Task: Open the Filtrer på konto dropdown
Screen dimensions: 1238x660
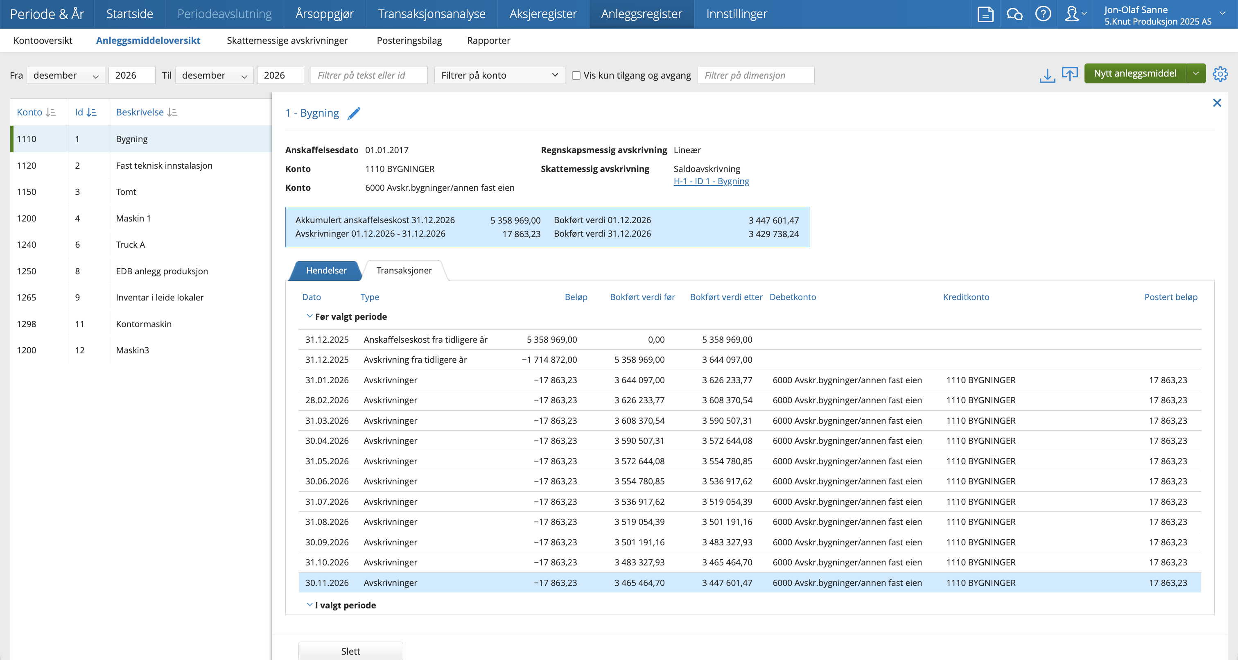Action: 499,75
